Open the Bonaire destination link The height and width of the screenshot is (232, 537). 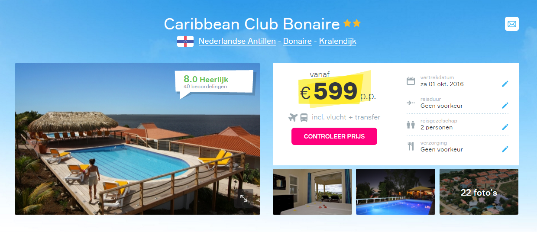click(x=298, y=41)
